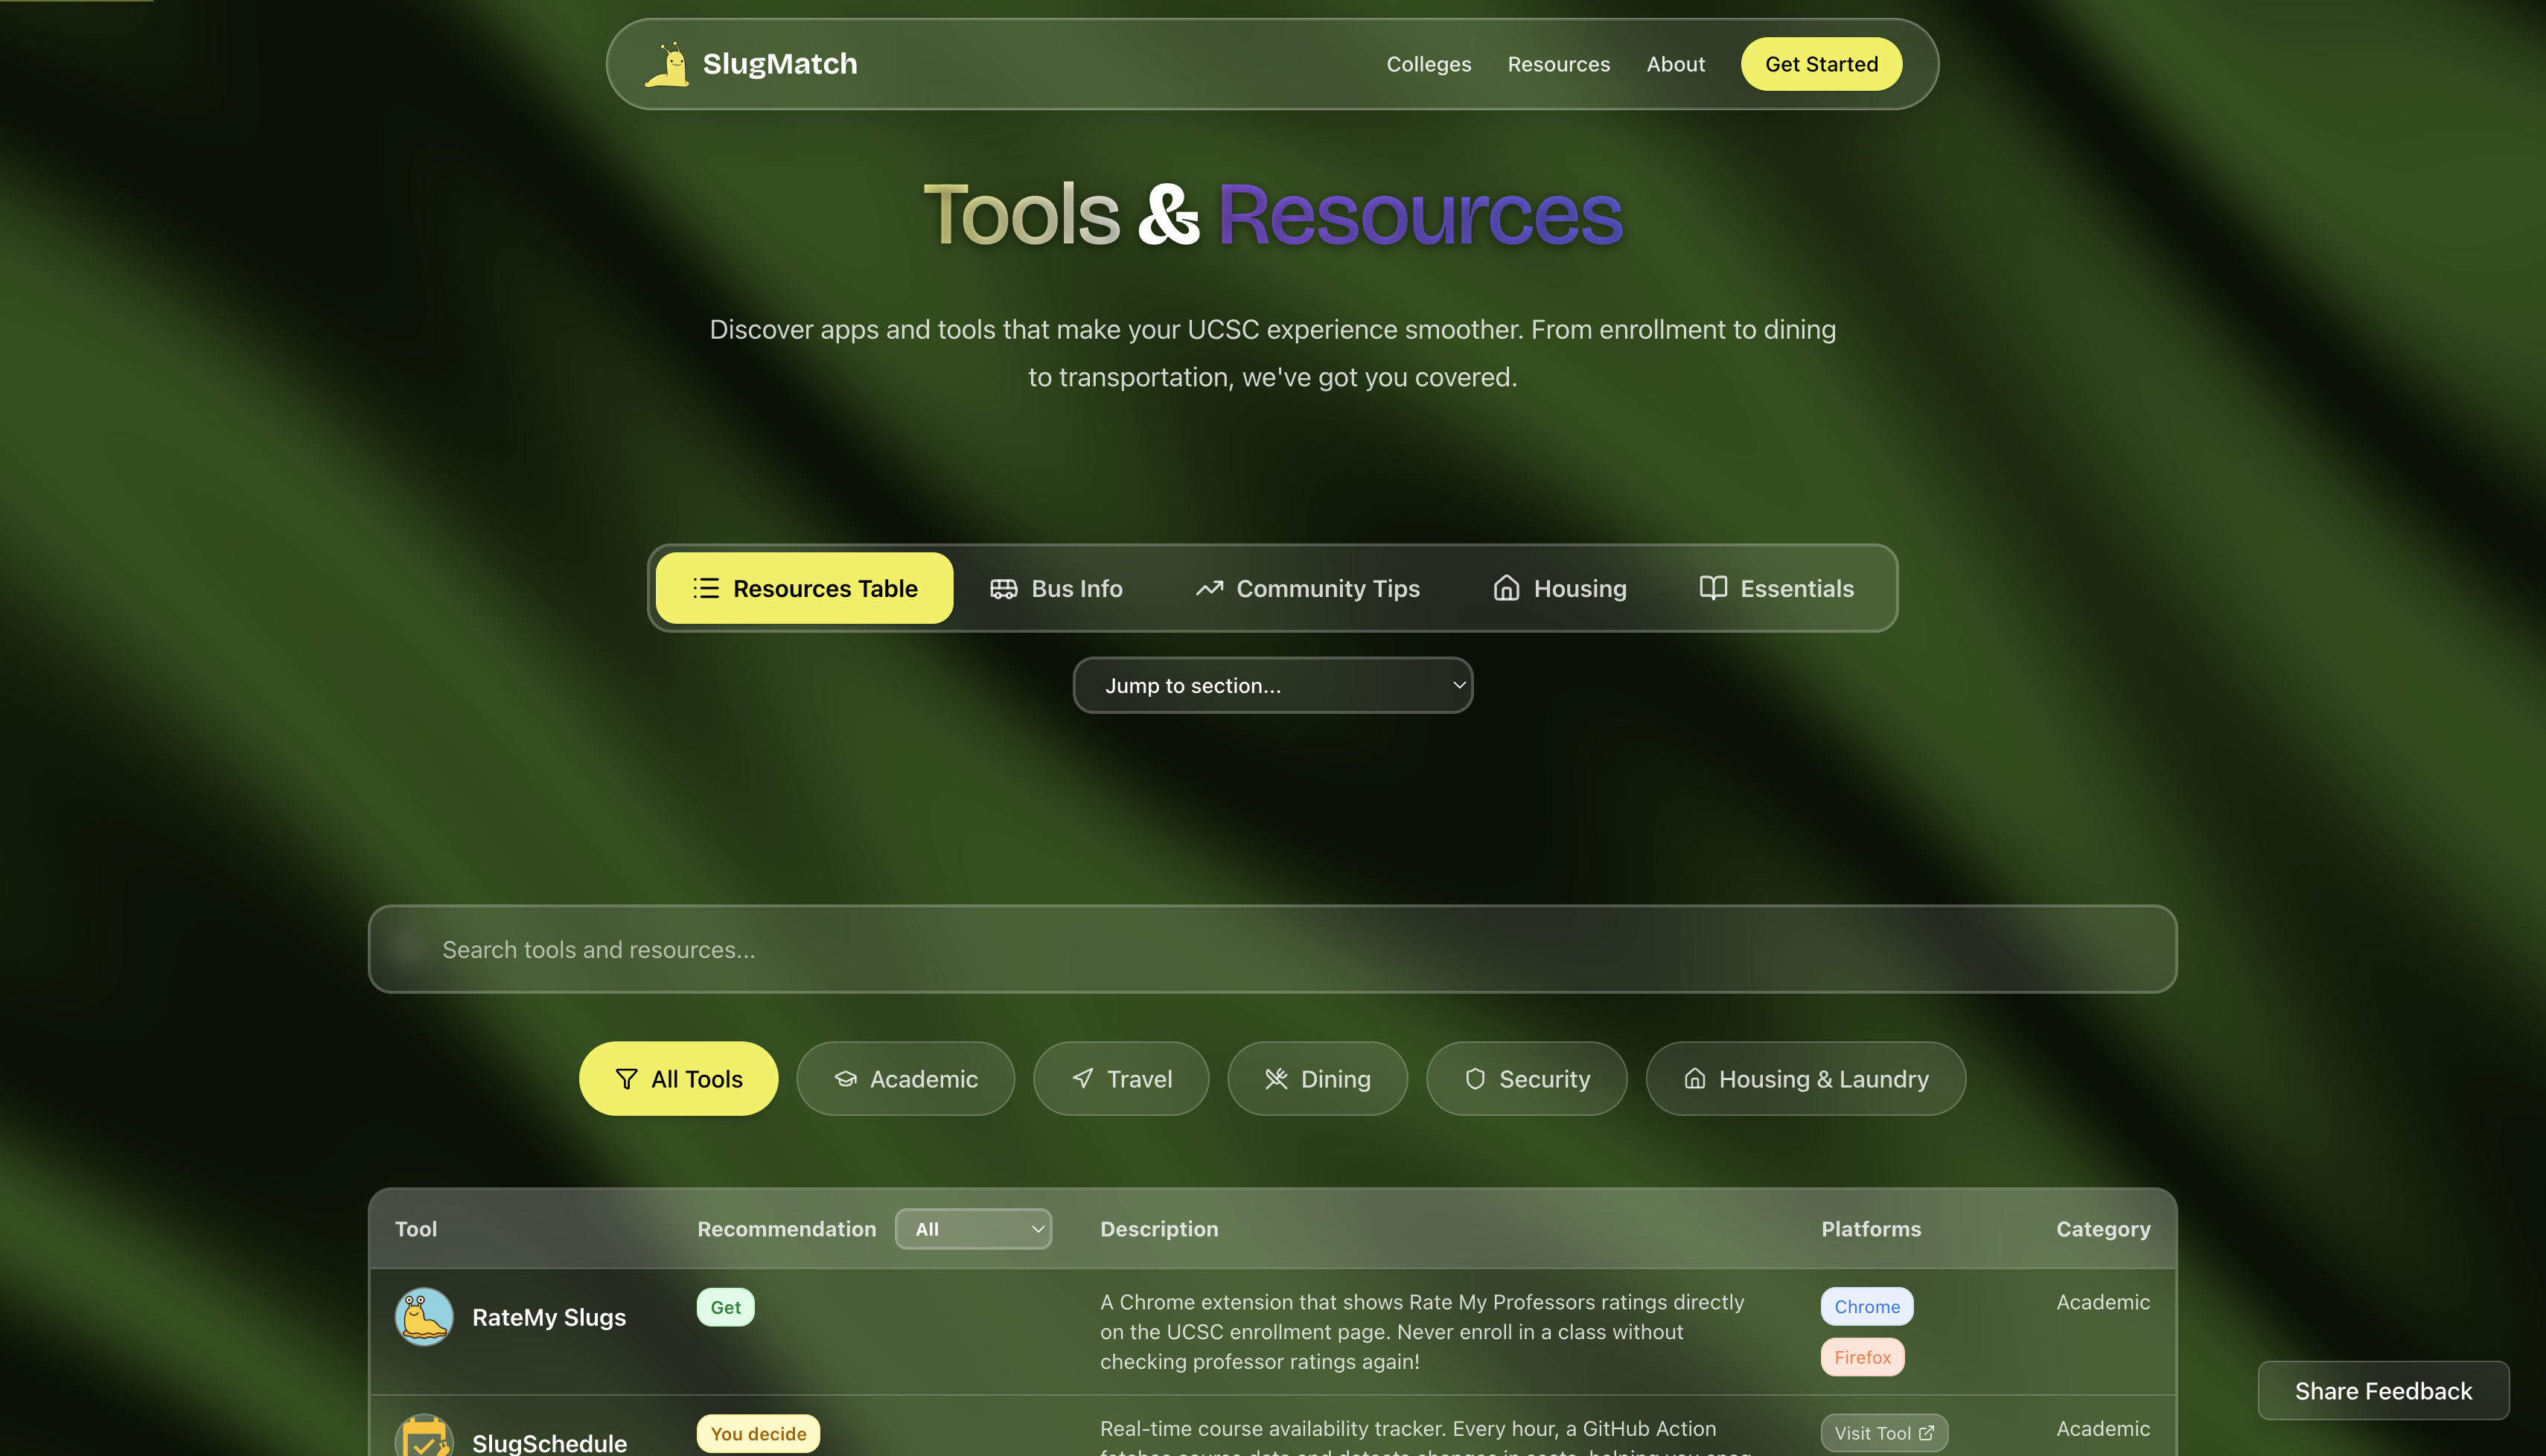Open About in the top navigation
The height and width of the screenshot is (1456, 2546).
[x=1675, y=64]
